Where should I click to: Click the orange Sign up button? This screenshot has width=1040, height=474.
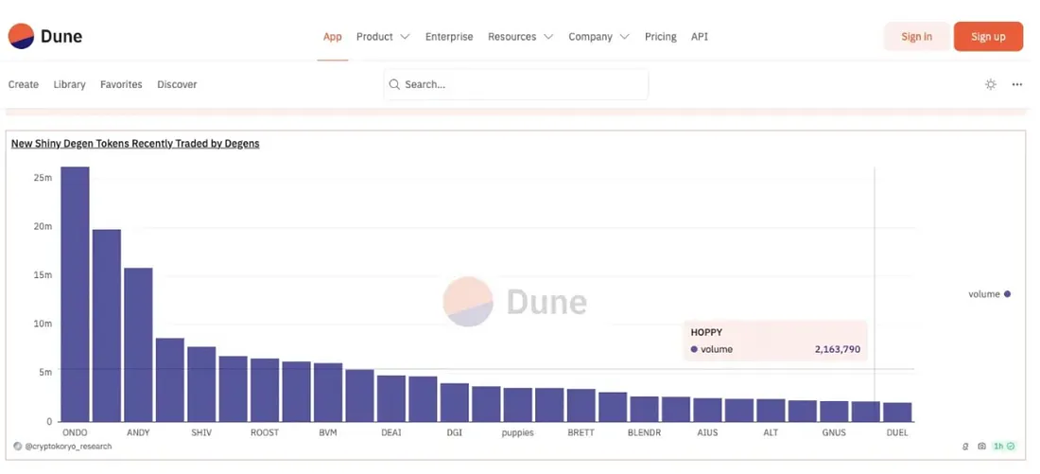tap(988, 37)
